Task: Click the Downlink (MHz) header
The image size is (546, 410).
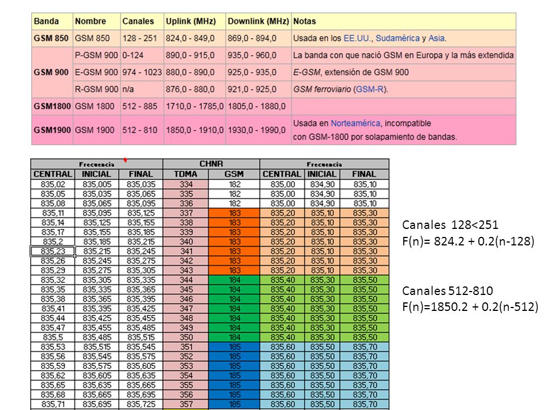Action: click(x=258, y=21)
